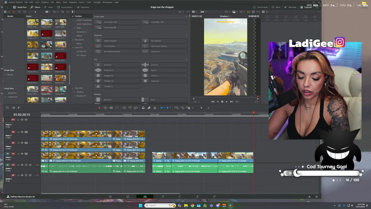The width and height of the screenshot is (371, 209).
Task: Open the Cut page icon
Action: [128, 197]
